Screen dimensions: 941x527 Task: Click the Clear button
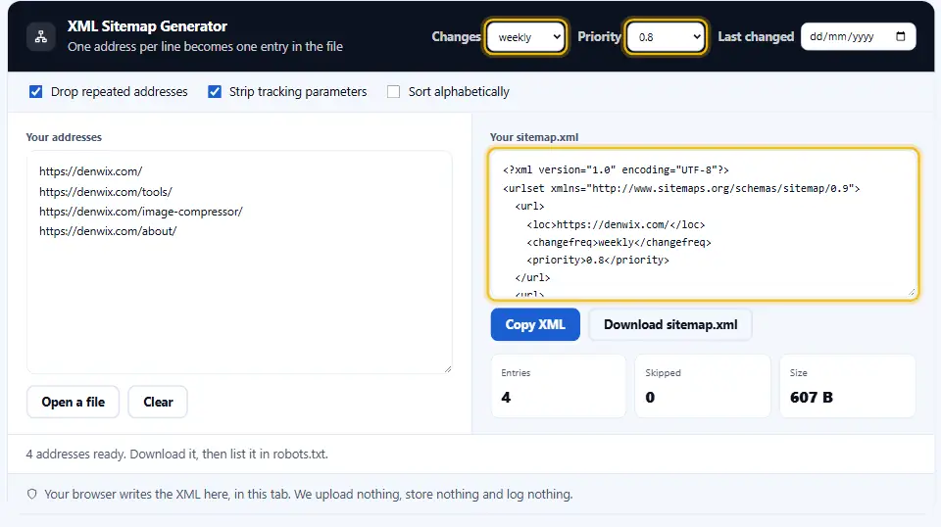[x=158, y=402]
